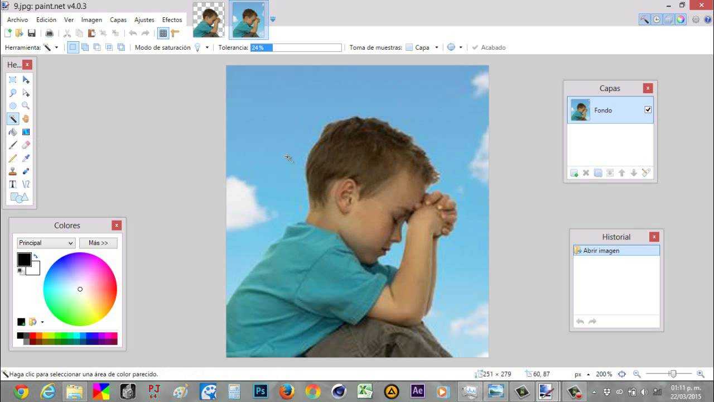Image resolution: width=714 pixels, height=402 pixels.
Task: Select the Line/Curve tool
Action: pos(26,184)
